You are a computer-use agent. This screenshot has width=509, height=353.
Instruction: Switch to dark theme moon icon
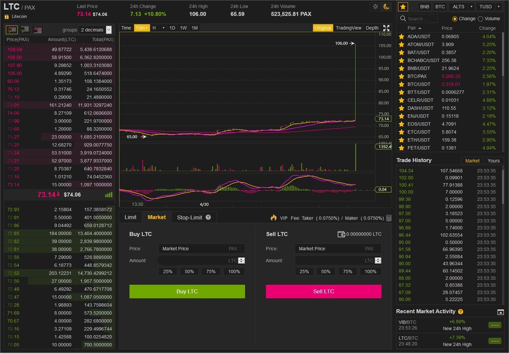point(386,7)
